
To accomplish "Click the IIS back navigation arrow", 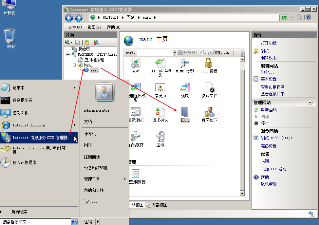I will [69, 18].
